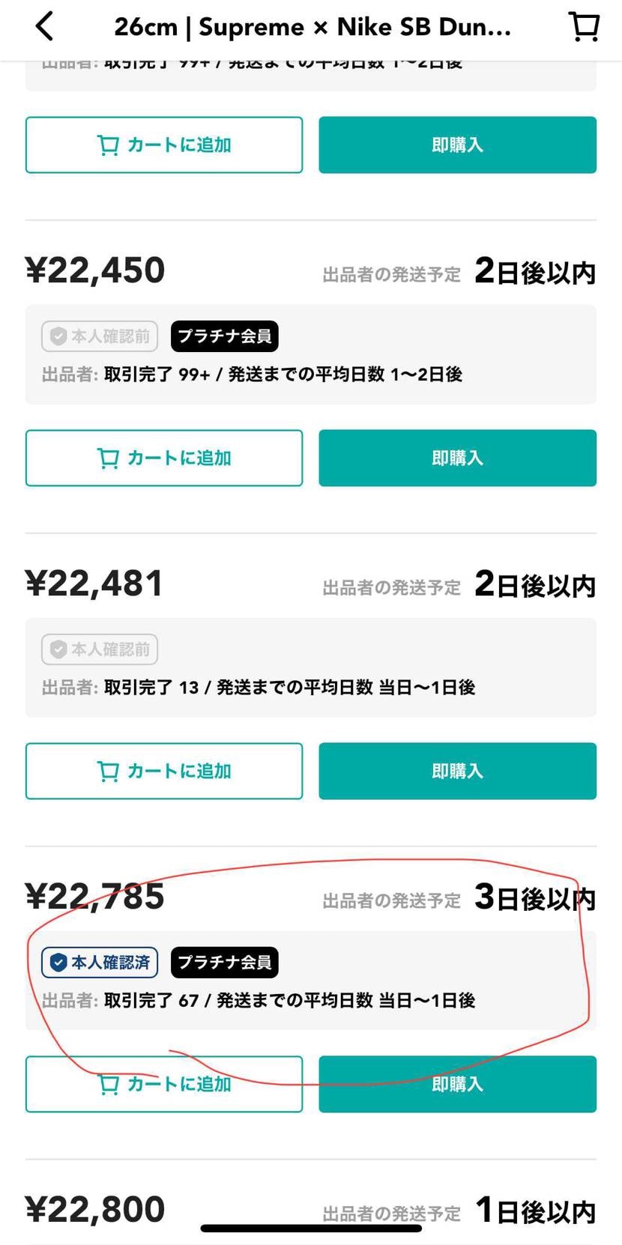Tap the iOS home indicator bar
622x1245 pixels.
coord(311,1228)
